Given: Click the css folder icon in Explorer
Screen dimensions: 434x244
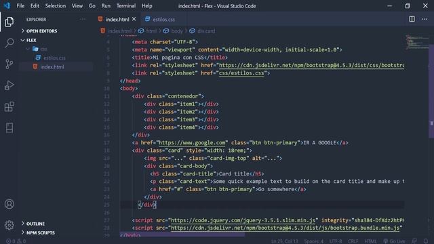Looking at the screenshot, I should [x=35, y=49].
